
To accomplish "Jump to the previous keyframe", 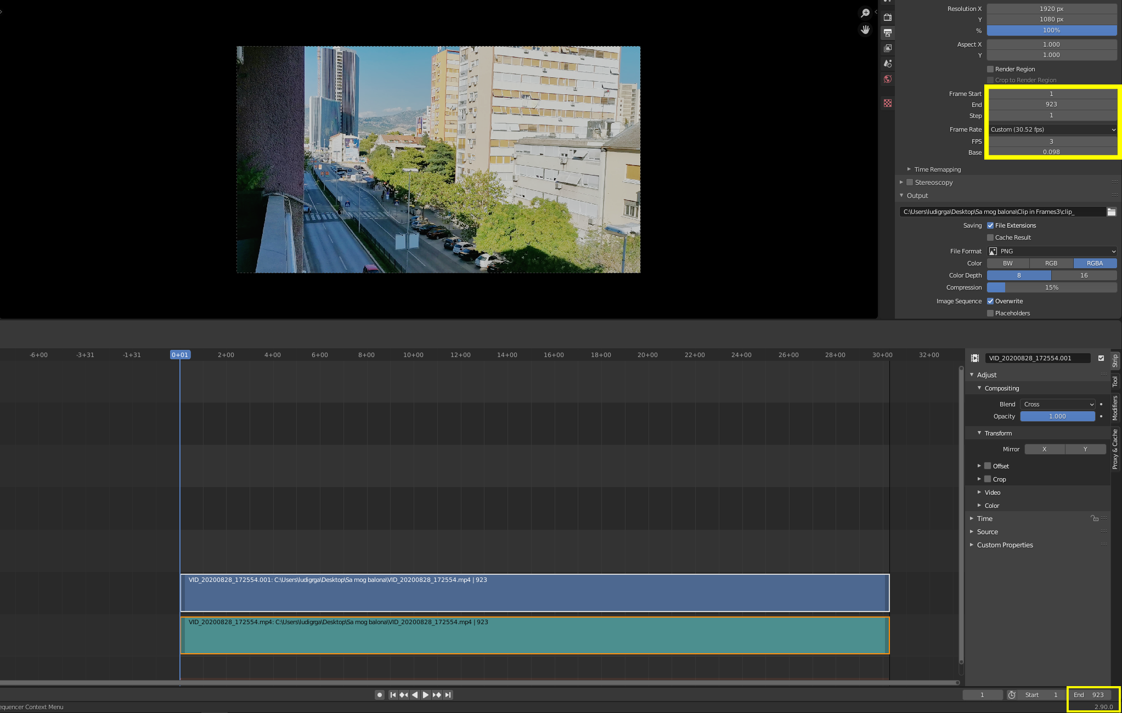I will tap(404, 695).
